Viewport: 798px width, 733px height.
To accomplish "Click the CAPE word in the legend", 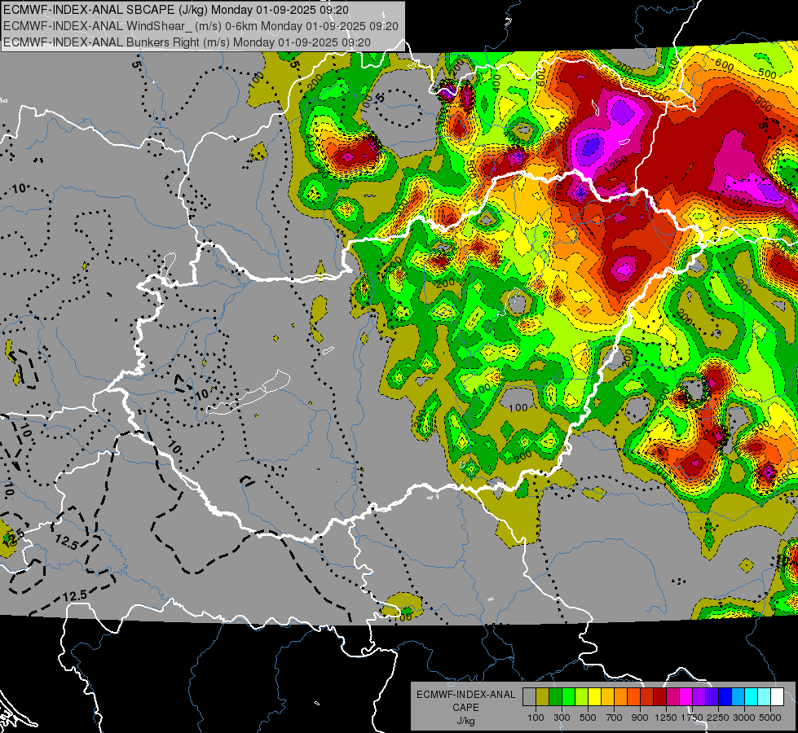I will (x=465, y=707).
